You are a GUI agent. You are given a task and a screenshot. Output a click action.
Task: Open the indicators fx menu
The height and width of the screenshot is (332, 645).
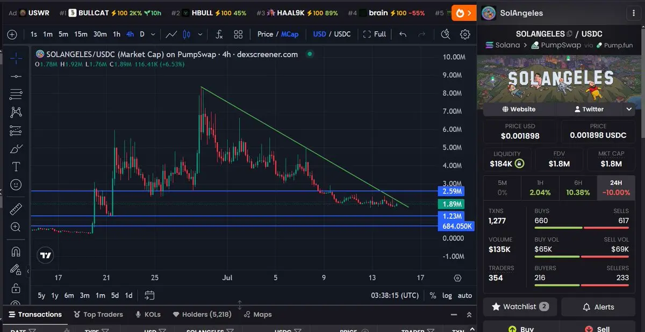coord(219,34)
